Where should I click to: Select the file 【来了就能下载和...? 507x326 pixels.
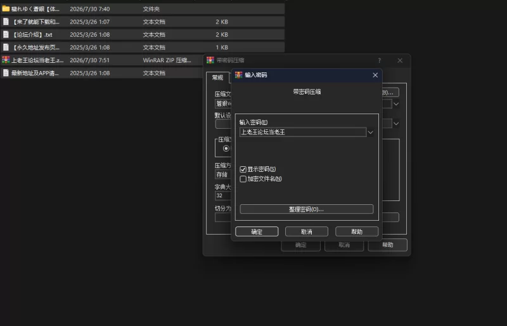click(35, 22)
